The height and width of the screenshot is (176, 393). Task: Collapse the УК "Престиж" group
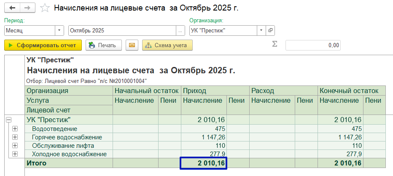(8, 120)
